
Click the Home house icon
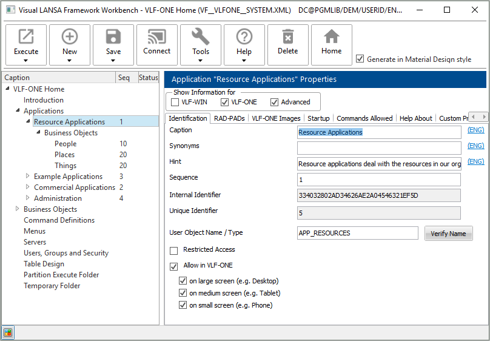(332, 38)
